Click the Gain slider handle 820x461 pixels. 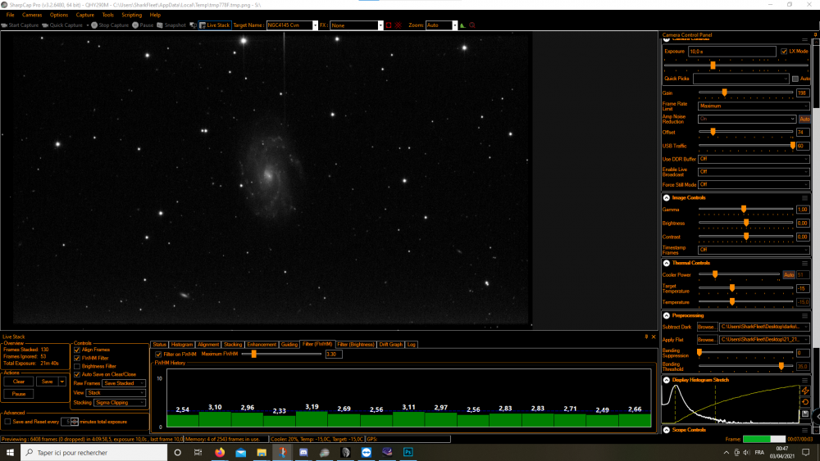[724, 93]
